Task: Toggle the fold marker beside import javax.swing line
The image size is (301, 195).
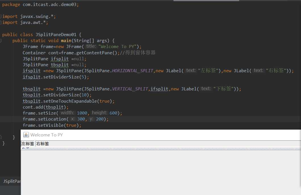Action: [1, 16]
